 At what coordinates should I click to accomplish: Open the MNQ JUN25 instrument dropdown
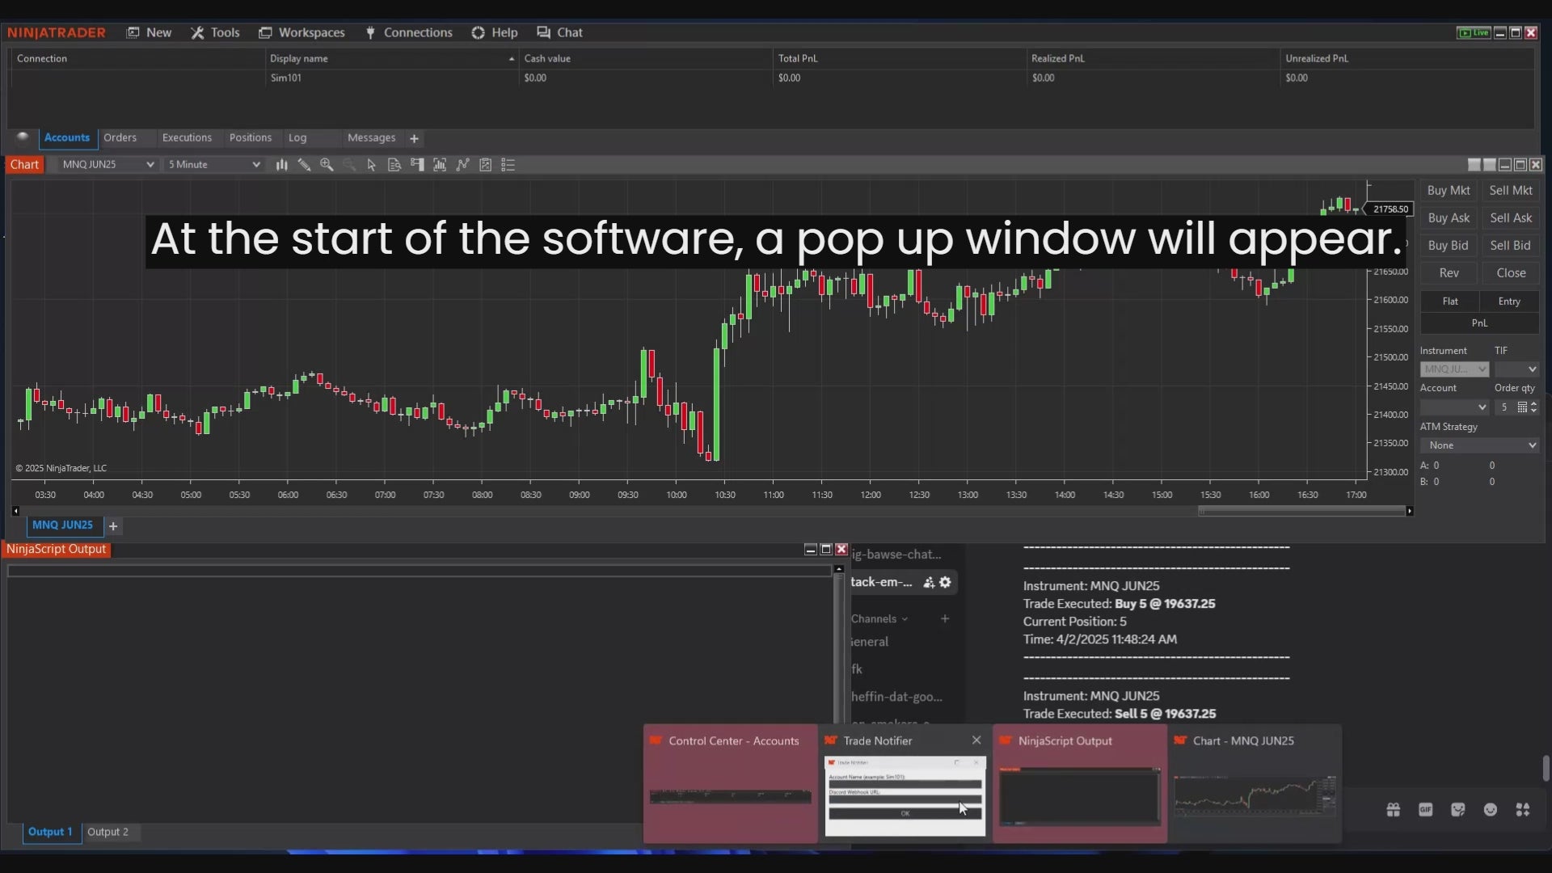(x=108, y=165)
